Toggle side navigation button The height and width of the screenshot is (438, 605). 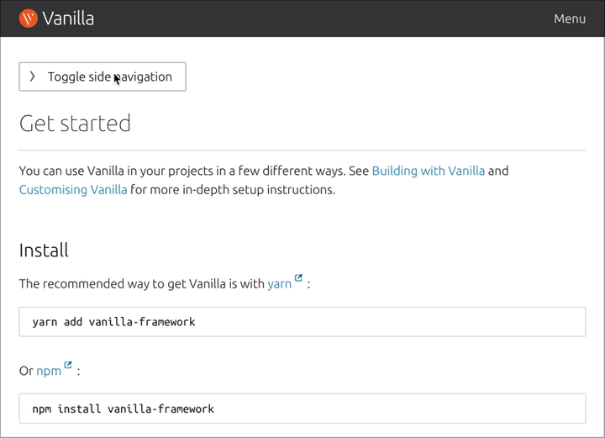tap(103, 77)
